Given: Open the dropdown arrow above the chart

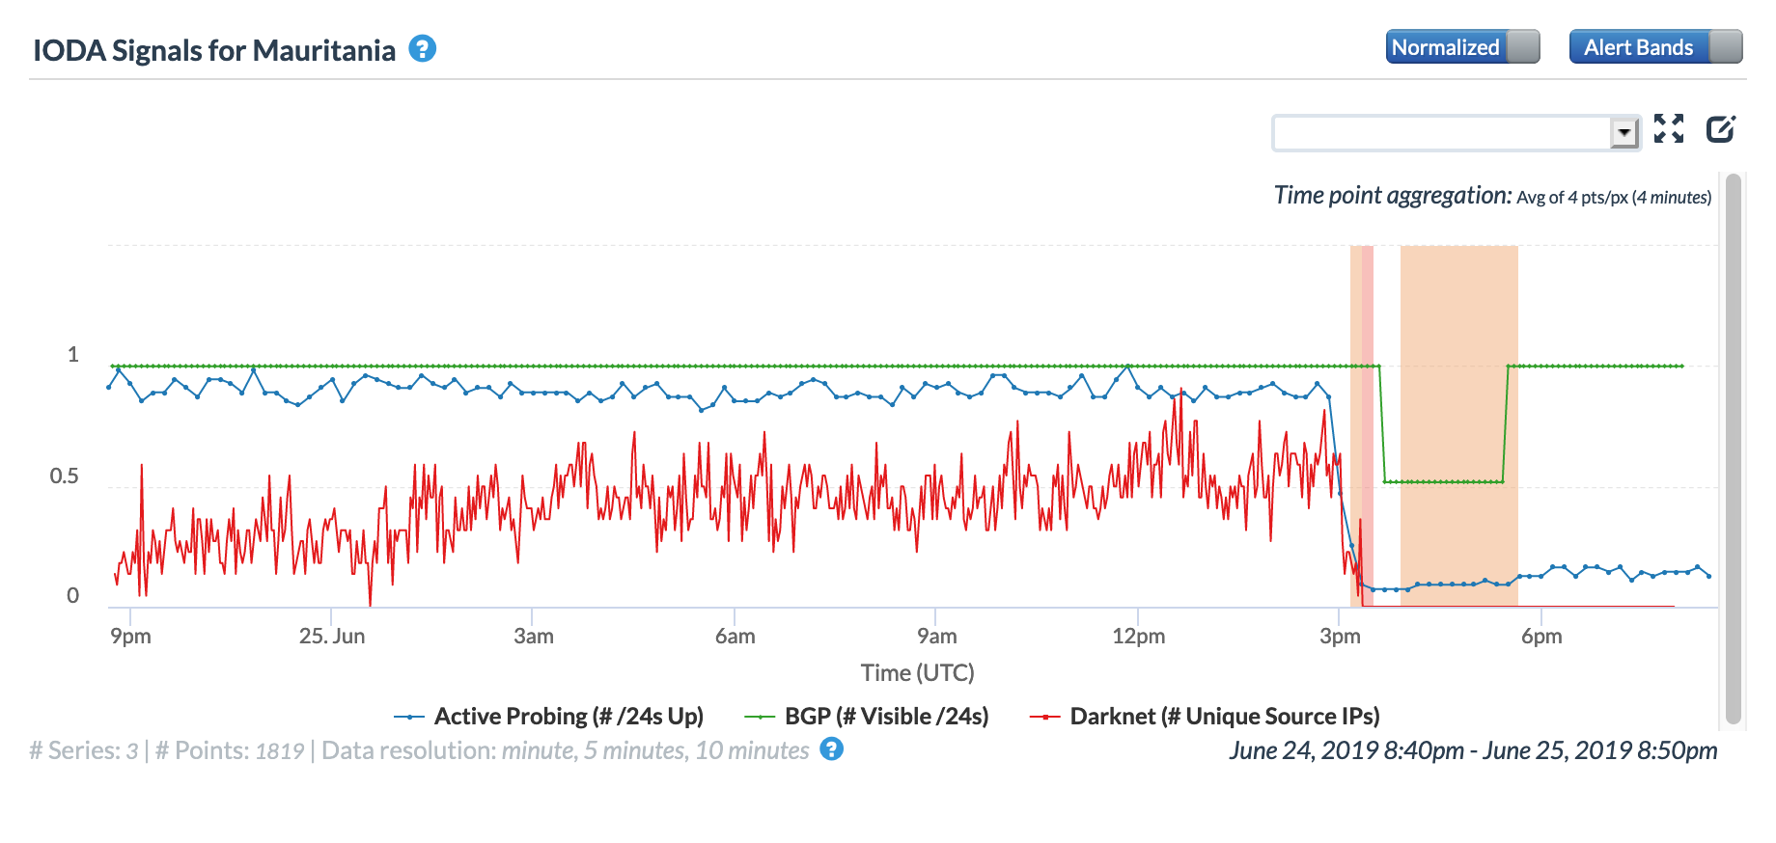Looking at the screenshot, I should point(1624,132).
